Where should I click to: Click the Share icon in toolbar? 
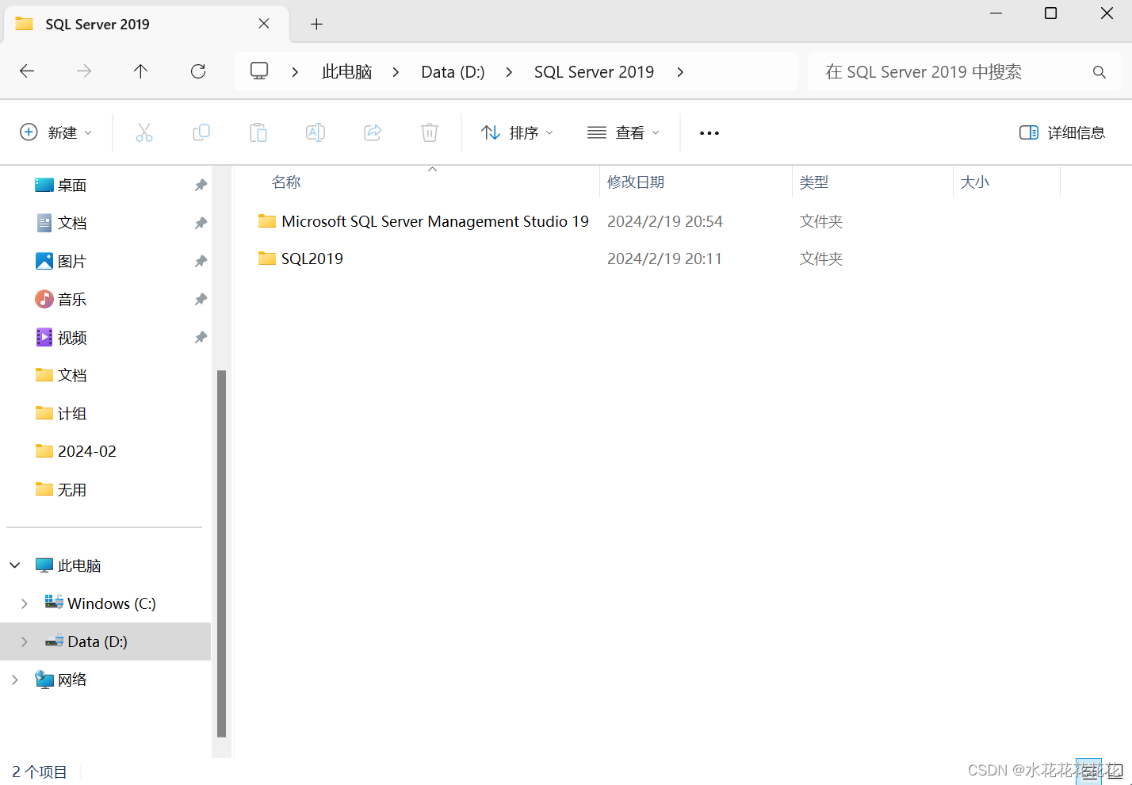pos(373,132)
